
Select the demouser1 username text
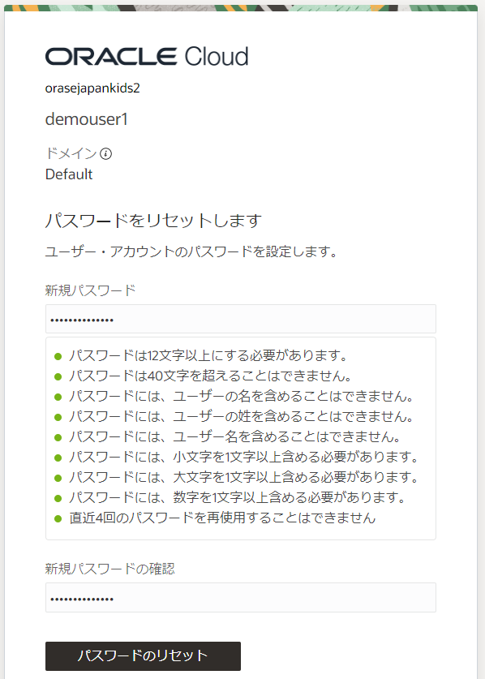(x=87, y=119)
